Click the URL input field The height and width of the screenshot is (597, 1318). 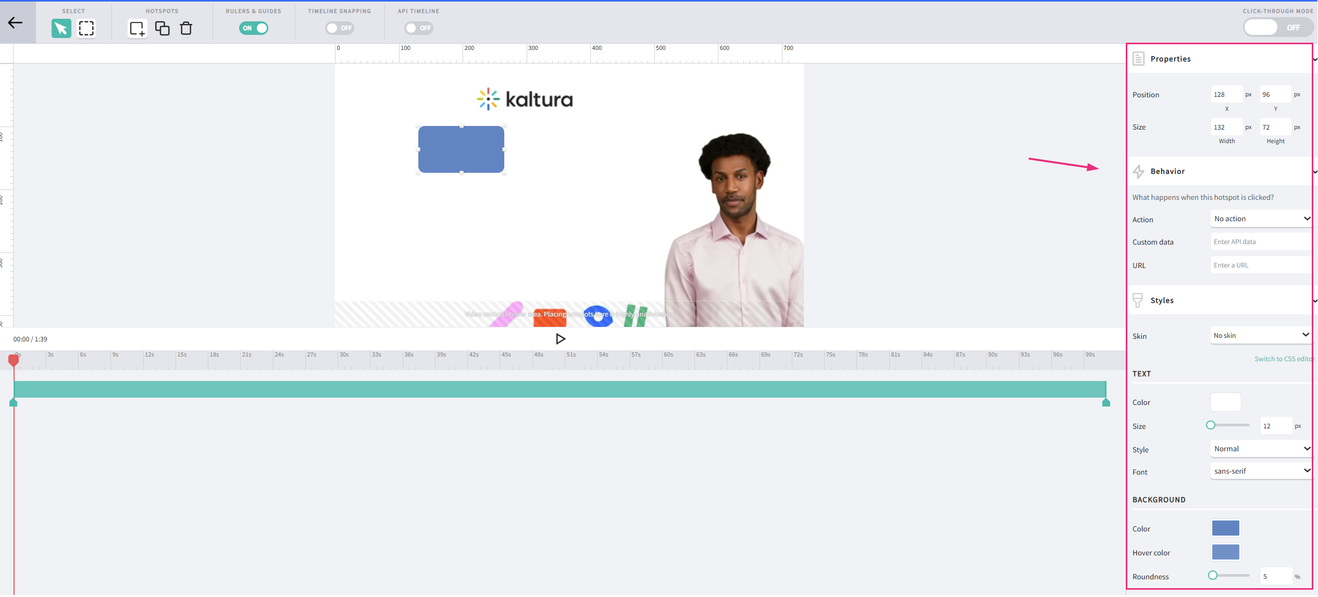pyautogui.click(x=1261, y=265)
